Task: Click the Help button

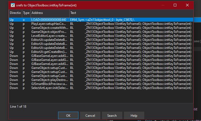Action: [134, 115]
